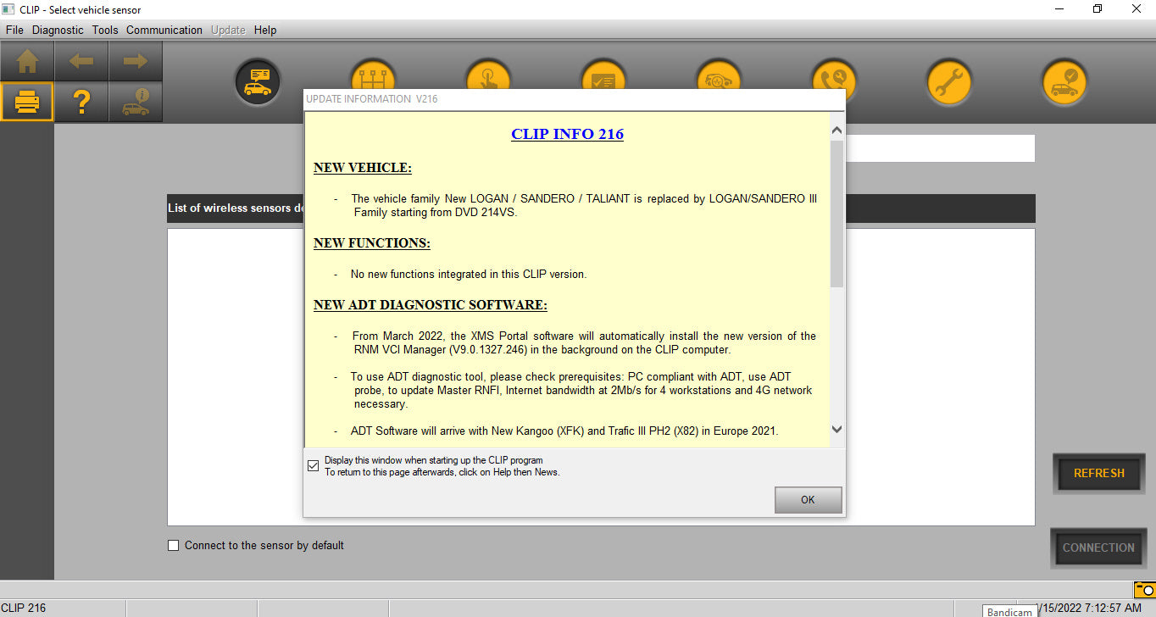Select the wrench repair step icon
1156x617 pixels.
(949, 82)
